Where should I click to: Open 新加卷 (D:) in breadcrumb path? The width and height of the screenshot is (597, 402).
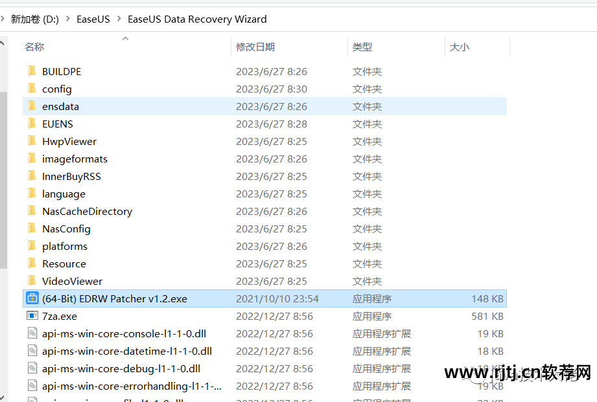(34, 19)
